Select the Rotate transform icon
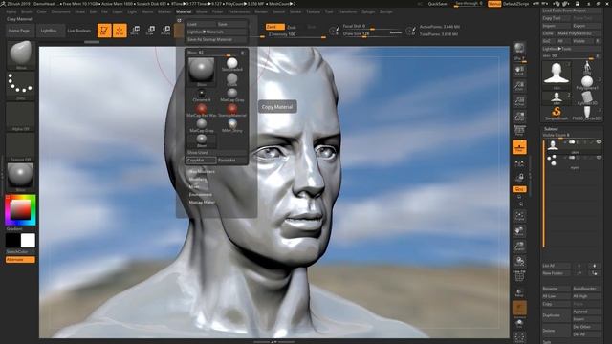 click(x=165, y=30)
